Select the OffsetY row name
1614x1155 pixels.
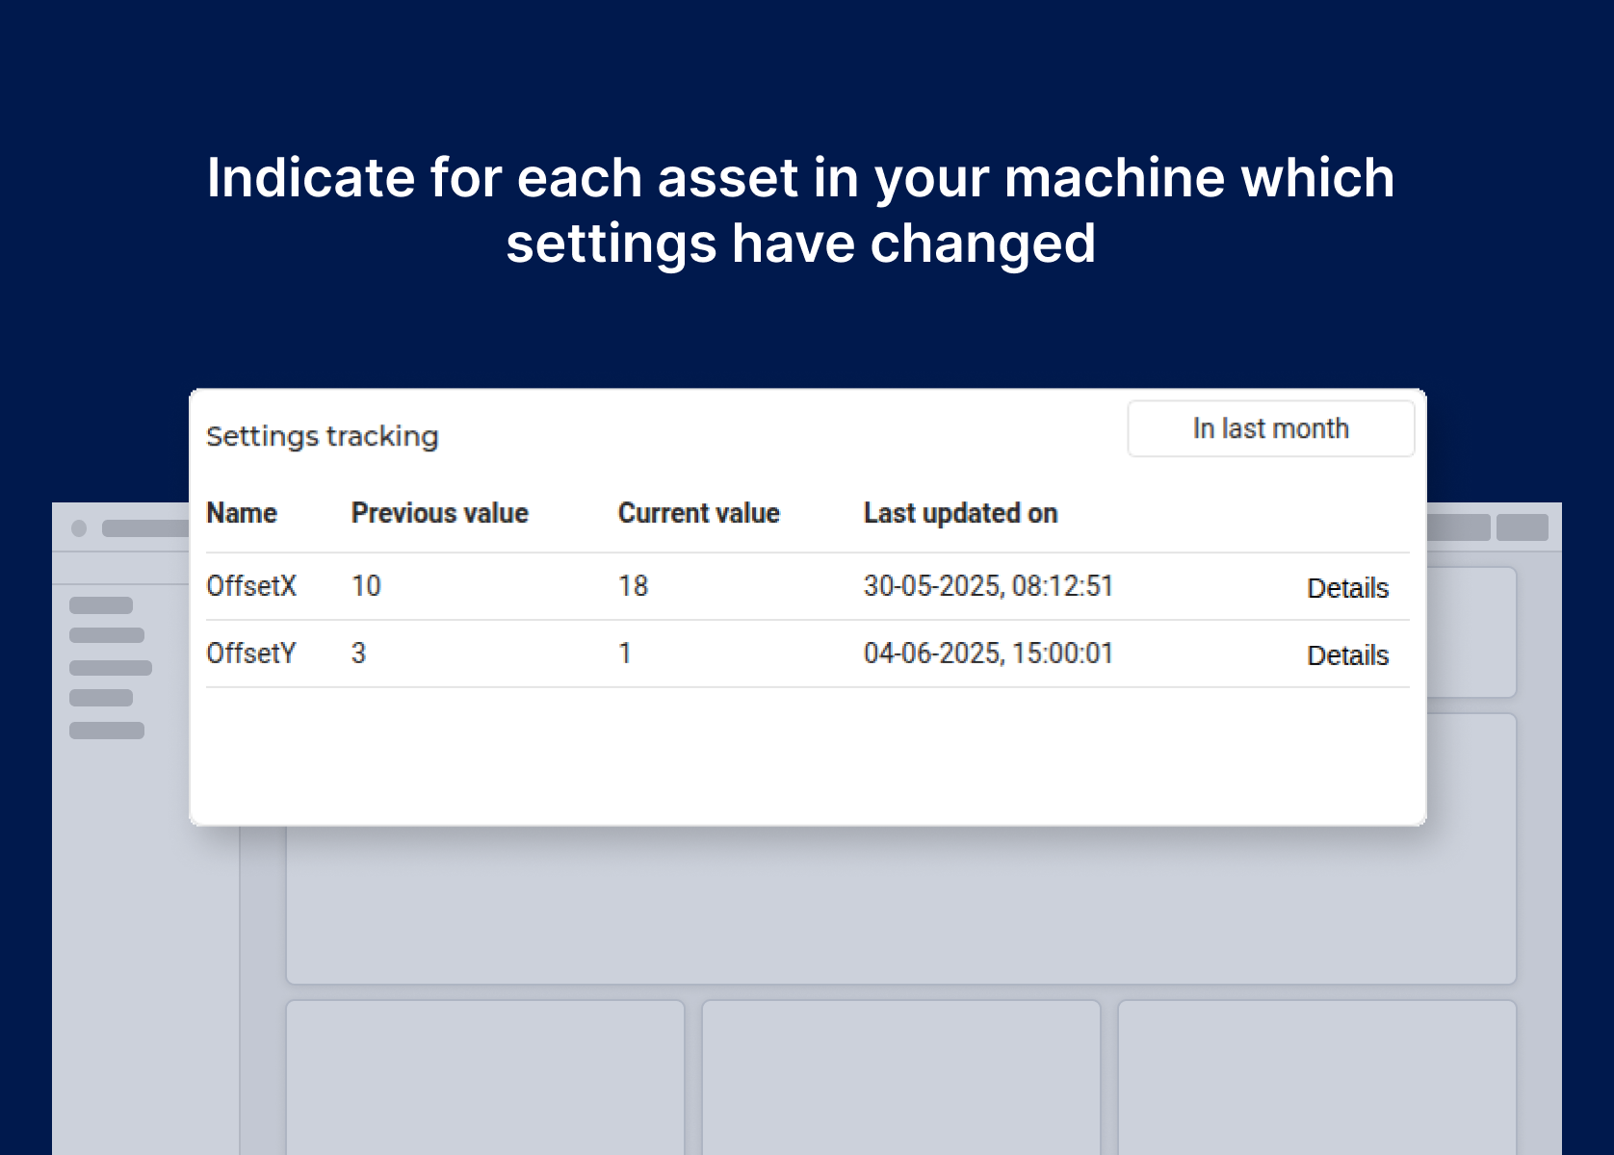pyautogui.click(x=251, y=654)
